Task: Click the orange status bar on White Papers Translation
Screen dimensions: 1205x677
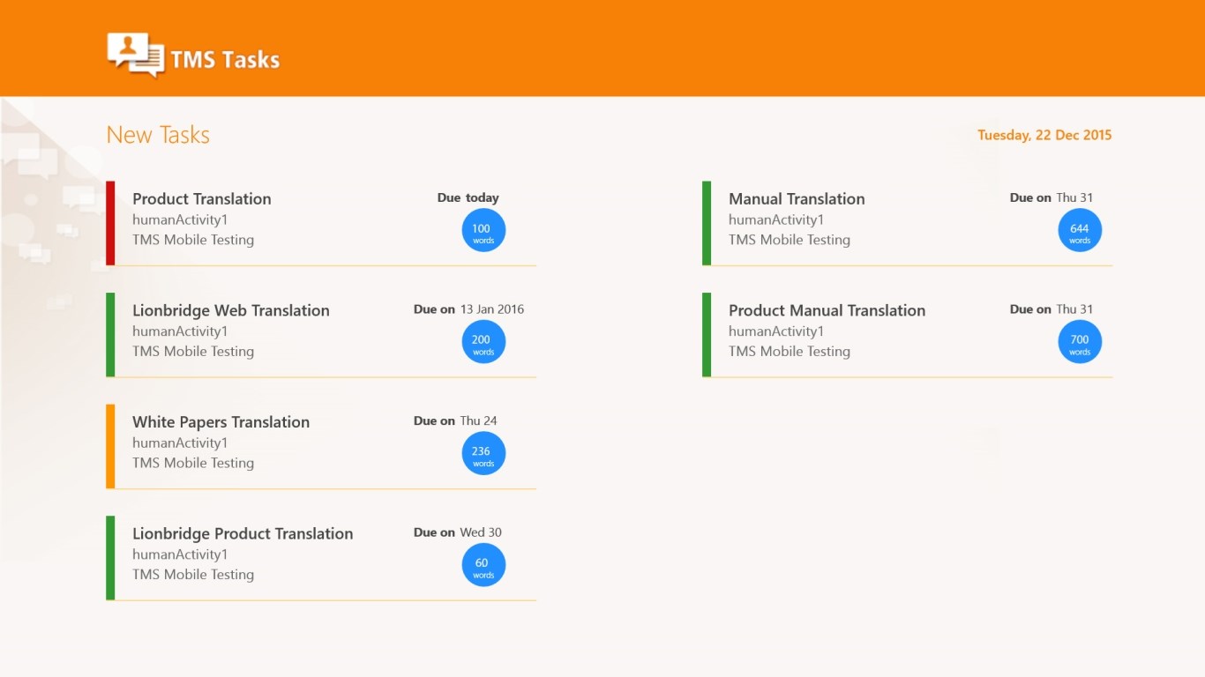Action: [x=110, y=446]
